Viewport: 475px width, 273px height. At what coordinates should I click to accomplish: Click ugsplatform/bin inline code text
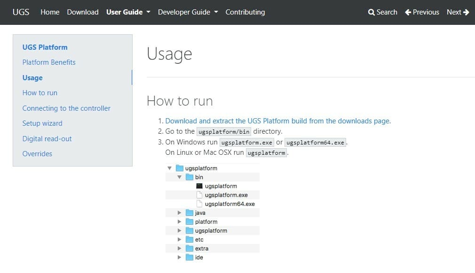click(x=224, y=132)
